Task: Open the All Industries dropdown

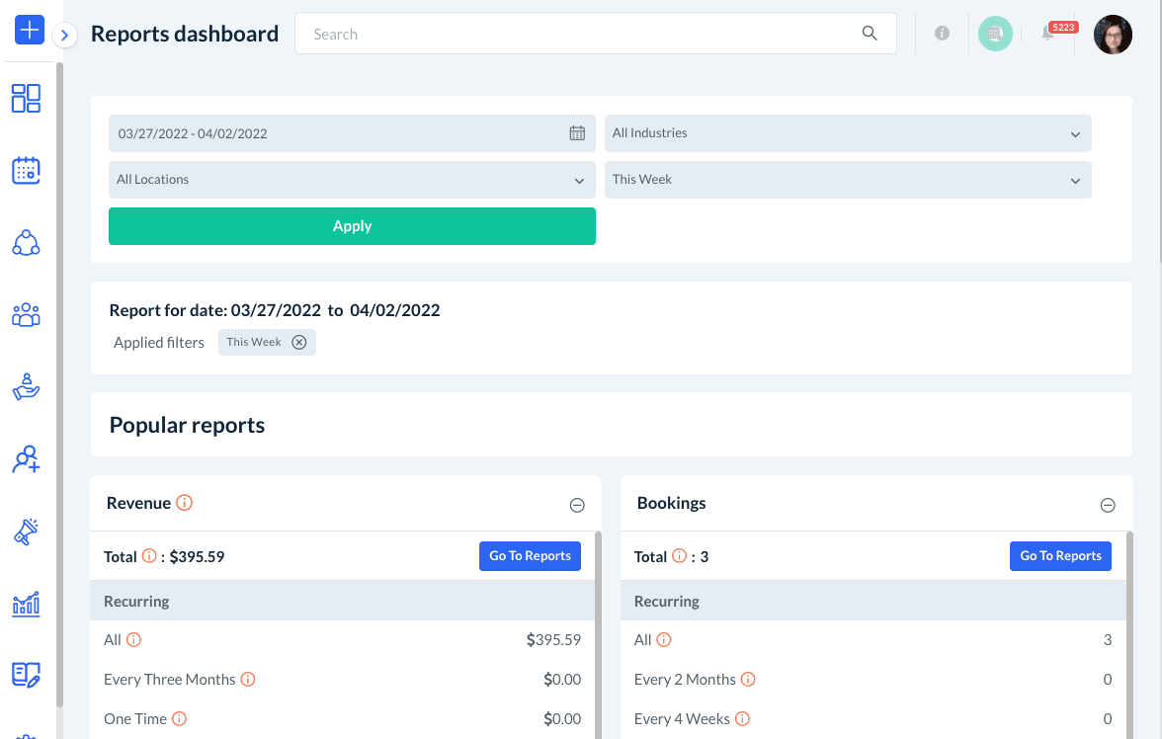Action: pos(848,133)
